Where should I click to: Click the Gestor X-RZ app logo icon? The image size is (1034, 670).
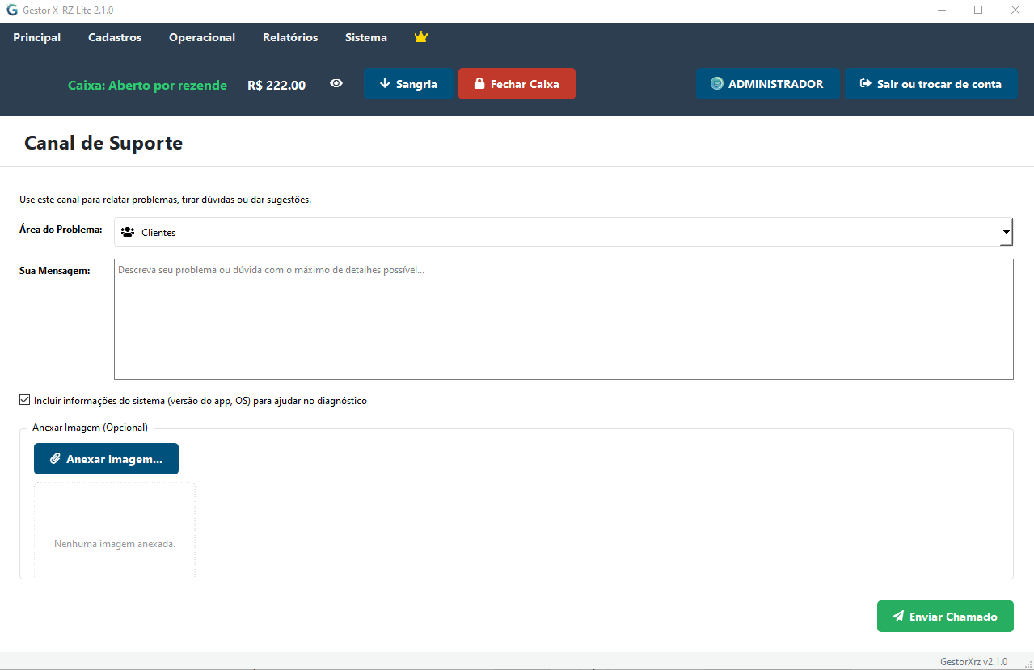click(11, 11)
